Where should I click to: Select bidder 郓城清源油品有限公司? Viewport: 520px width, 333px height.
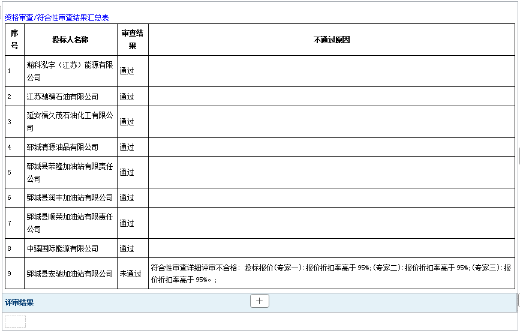point(62,147)
